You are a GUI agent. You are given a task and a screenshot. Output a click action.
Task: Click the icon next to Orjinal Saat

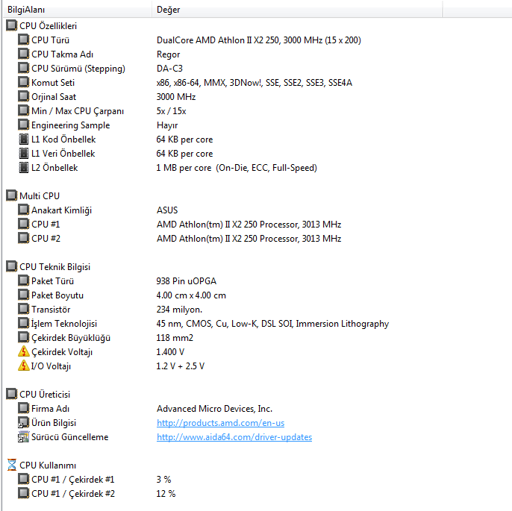coord(24,96)
